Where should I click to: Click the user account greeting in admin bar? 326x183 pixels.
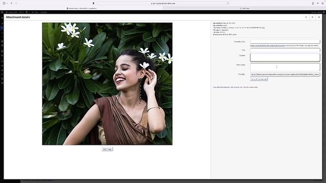pos(318,12)
